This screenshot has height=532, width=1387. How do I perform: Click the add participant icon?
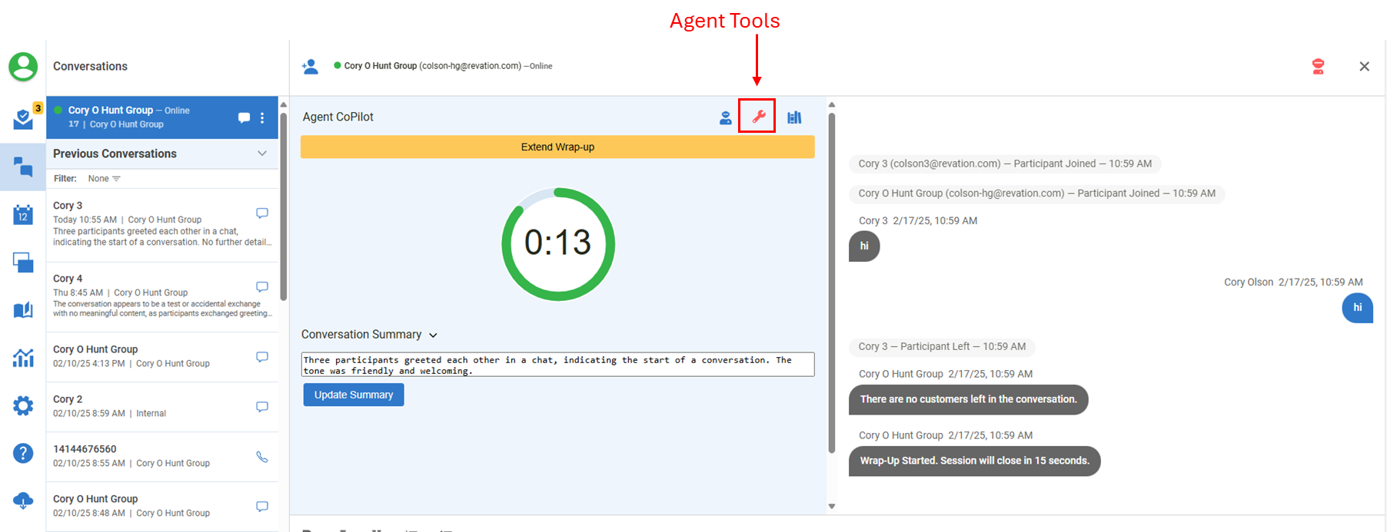[x=311, y=67]
